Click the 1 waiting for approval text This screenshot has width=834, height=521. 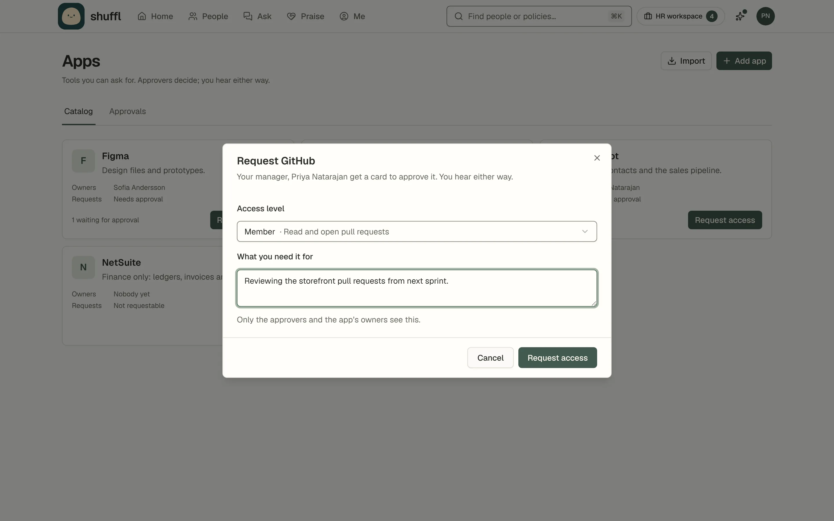pos(105,220)
